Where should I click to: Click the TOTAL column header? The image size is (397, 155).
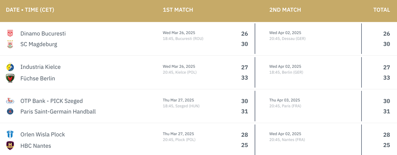pos(382,10)
